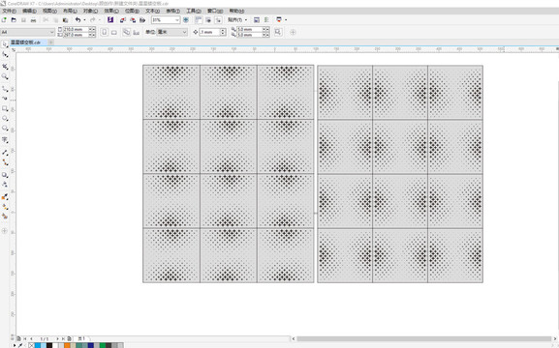Viewport: 559px width, 348px height.
Task: Click the Open file icon
Action: [14, 20]
